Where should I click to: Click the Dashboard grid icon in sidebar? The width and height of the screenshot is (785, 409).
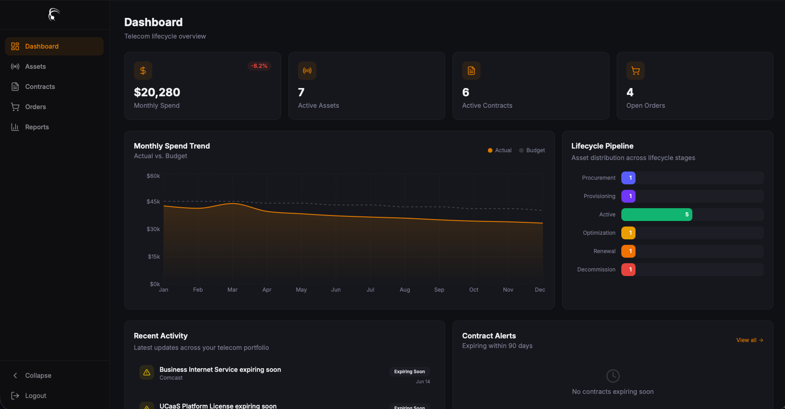(15, 46)
